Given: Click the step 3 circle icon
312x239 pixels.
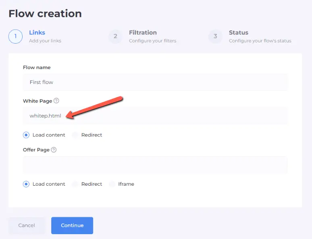Looking at the screenshot, I should point(215,36).
